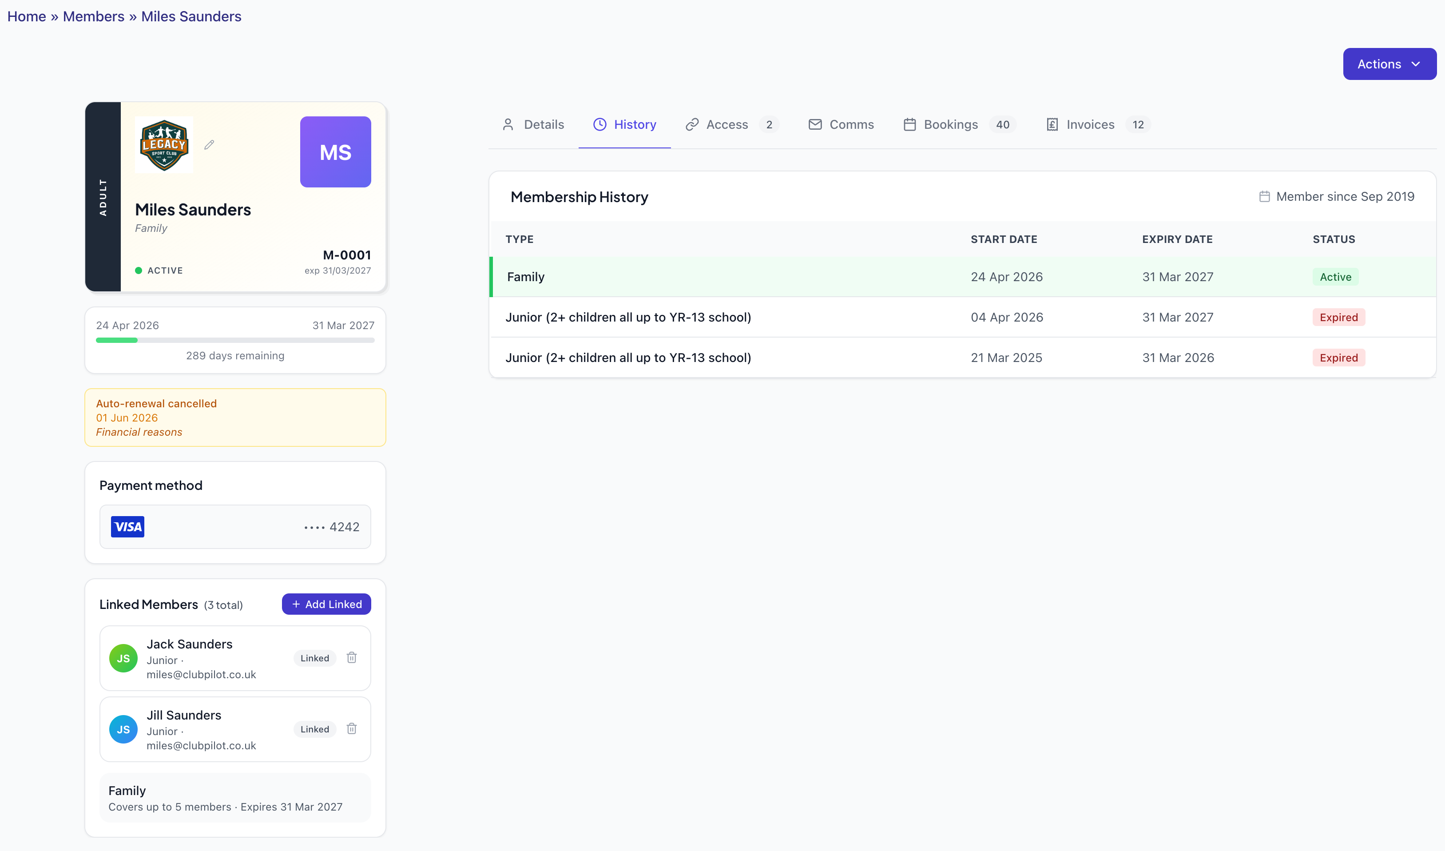Click the MS avatar tile
Image resolution: width=1445 pixels, height=851 pixels.
click(335, 152)
